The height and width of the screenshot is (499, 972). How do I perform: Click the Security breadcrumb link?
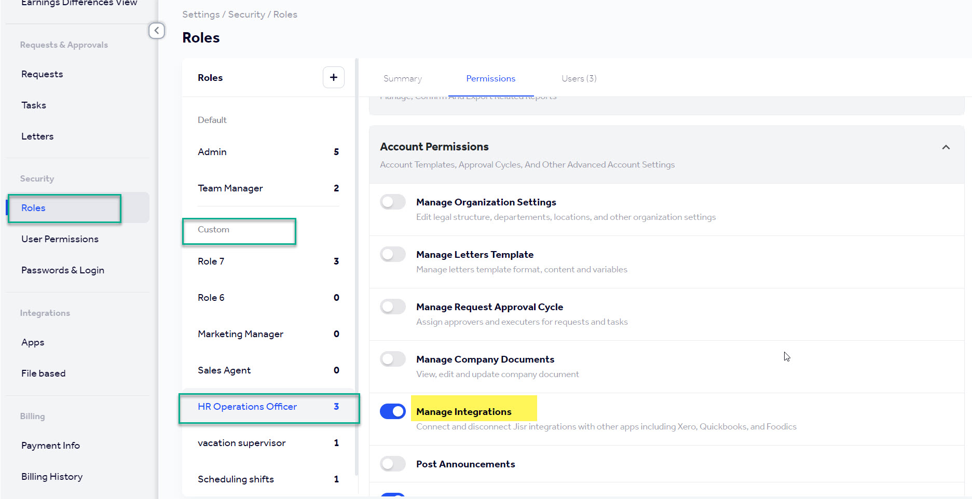click(247, 14)
